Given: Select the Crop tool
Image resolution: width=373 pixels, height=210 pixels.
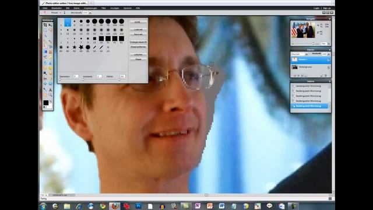Looking at the screenshot, I should coord(45,25).
